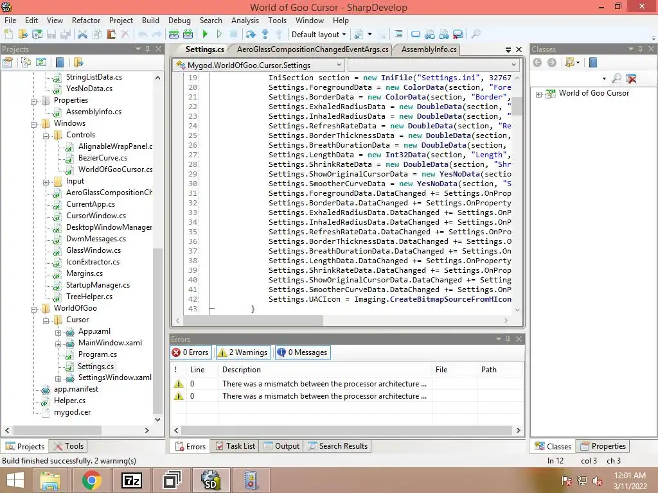Open 7-Zip from the taskbar
The height and width of the screenshot is (493, 658).
[131, 480]
